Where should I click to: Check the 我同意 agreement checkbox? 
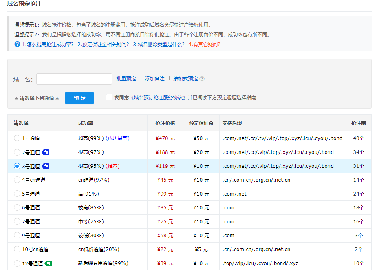pyautogui.click(x=109, y=97)
